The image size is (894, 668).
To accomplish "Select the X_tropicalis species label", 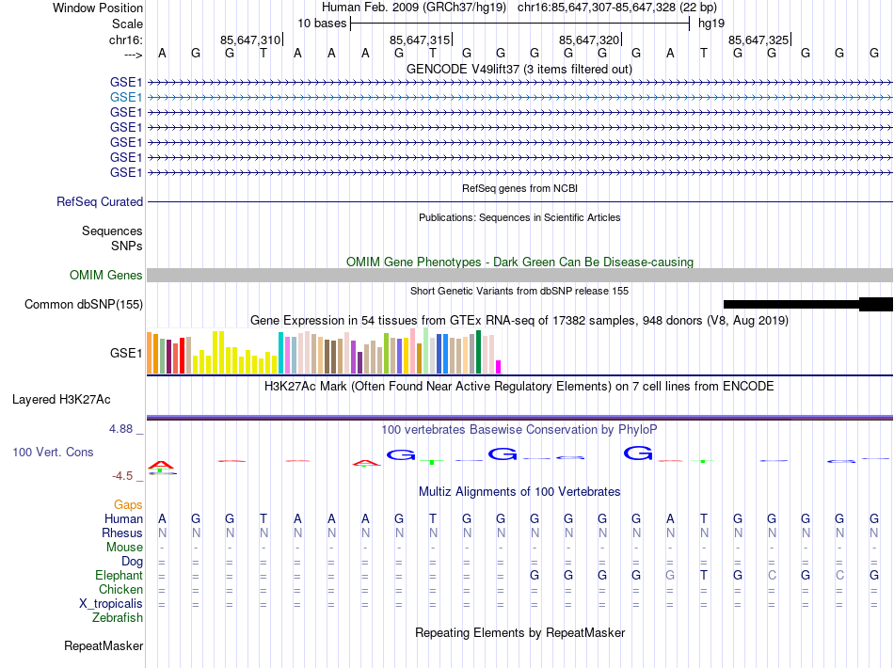I will 111,604.
